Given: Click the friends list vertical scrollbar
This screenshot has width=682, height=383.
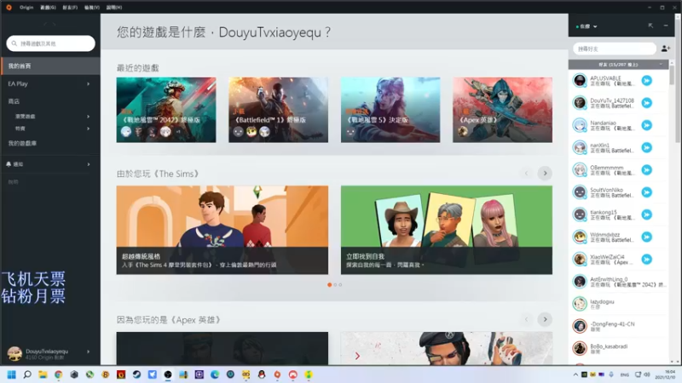Looking at the screenshot, I should (x=672, y=74).
